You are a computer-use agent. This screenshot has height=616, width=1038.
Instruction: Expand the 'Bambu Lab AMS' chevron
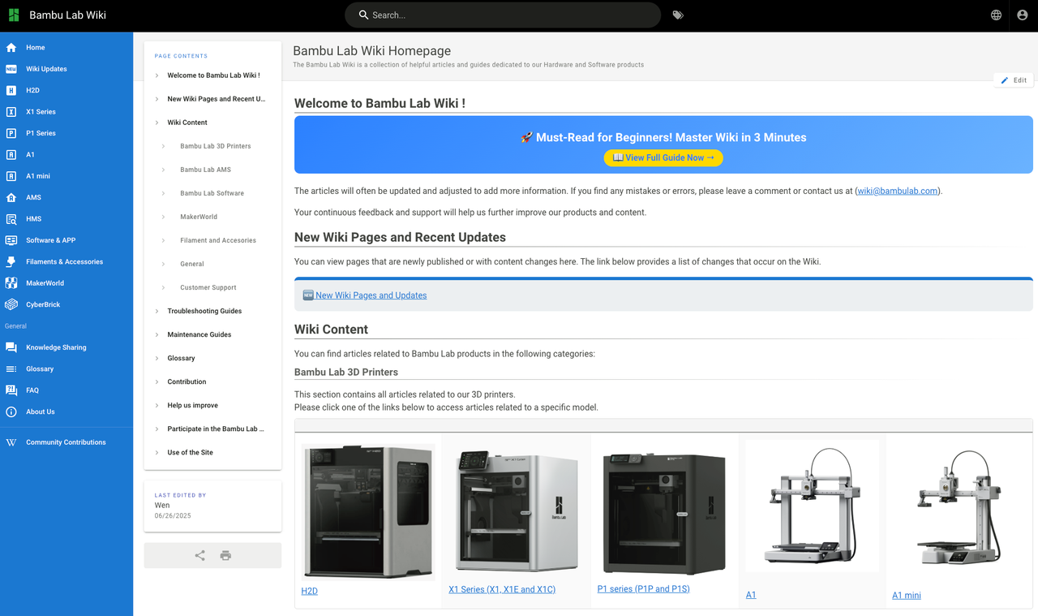click(x=163, y=170)
